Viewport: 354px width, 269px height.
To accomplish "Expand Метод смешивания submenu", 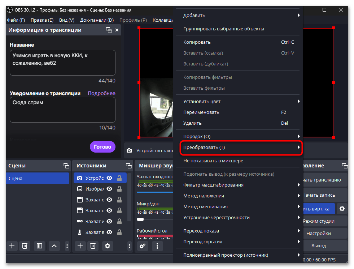I will click(x=238, y=206).
